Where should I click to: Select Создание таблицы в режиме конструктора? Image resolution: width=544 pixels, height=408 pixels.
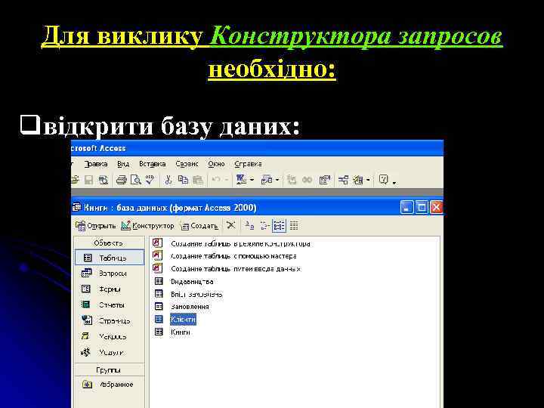point(231,243)
